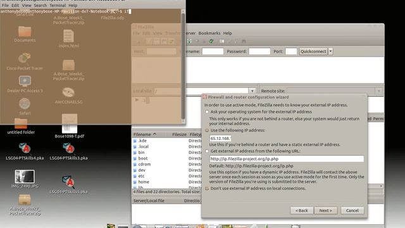Select the Bose1098-T.pdf desktop icon
The height and width of the screenshot is (228, 405).
69,127
